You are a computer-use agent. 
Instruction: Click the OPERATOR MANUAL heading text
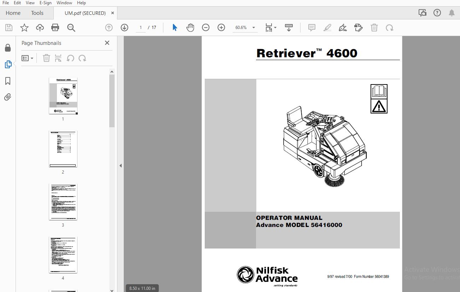pyautogui.click(x=289, y=218)
